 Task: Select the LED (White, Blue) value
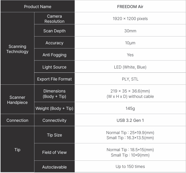pyautogui.click(x=130, y=67)
